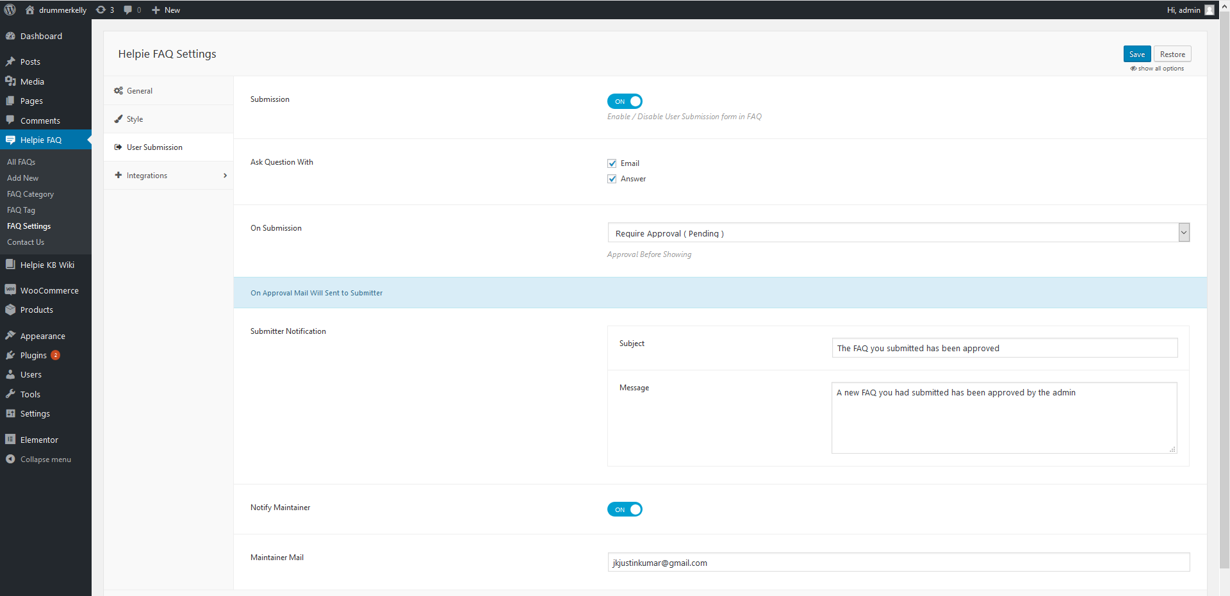Open the On Submission dropdown
The image size is (1230, 596).
pyautogui.click(x=898, y=233)
